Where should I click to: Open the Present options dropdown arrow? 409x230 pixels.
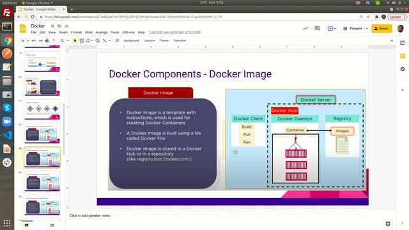click(367, 28)
